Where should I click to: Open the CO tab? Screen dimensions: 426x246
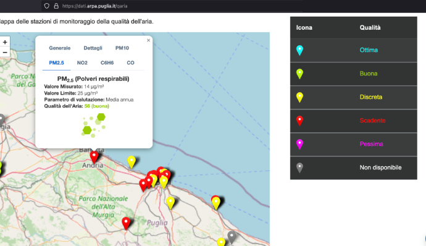coord(130,62)
